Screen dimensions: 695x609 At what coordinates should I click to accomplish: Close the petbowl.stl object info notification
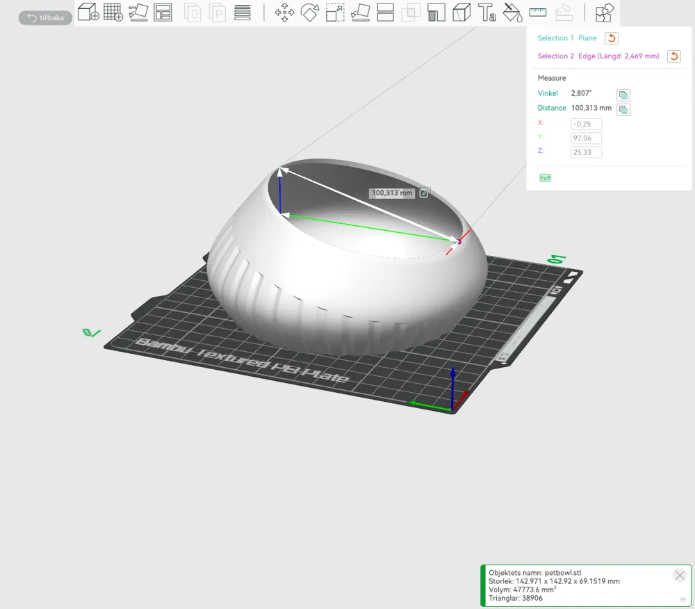[x=680, y=576]
